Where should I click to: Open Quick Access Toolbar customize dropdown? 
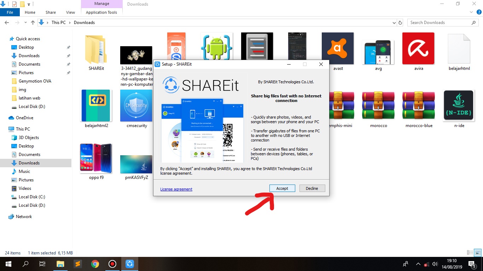[x=29, y=5]
